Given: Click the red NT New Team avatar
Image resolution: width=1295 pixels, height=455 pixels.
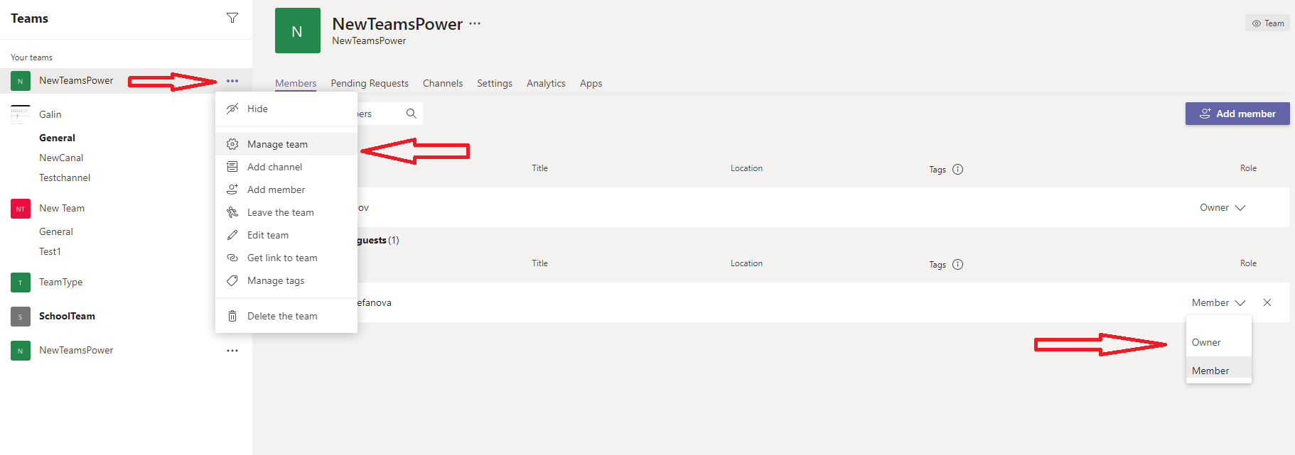Looking at the screenshot, I should [21, 209].
